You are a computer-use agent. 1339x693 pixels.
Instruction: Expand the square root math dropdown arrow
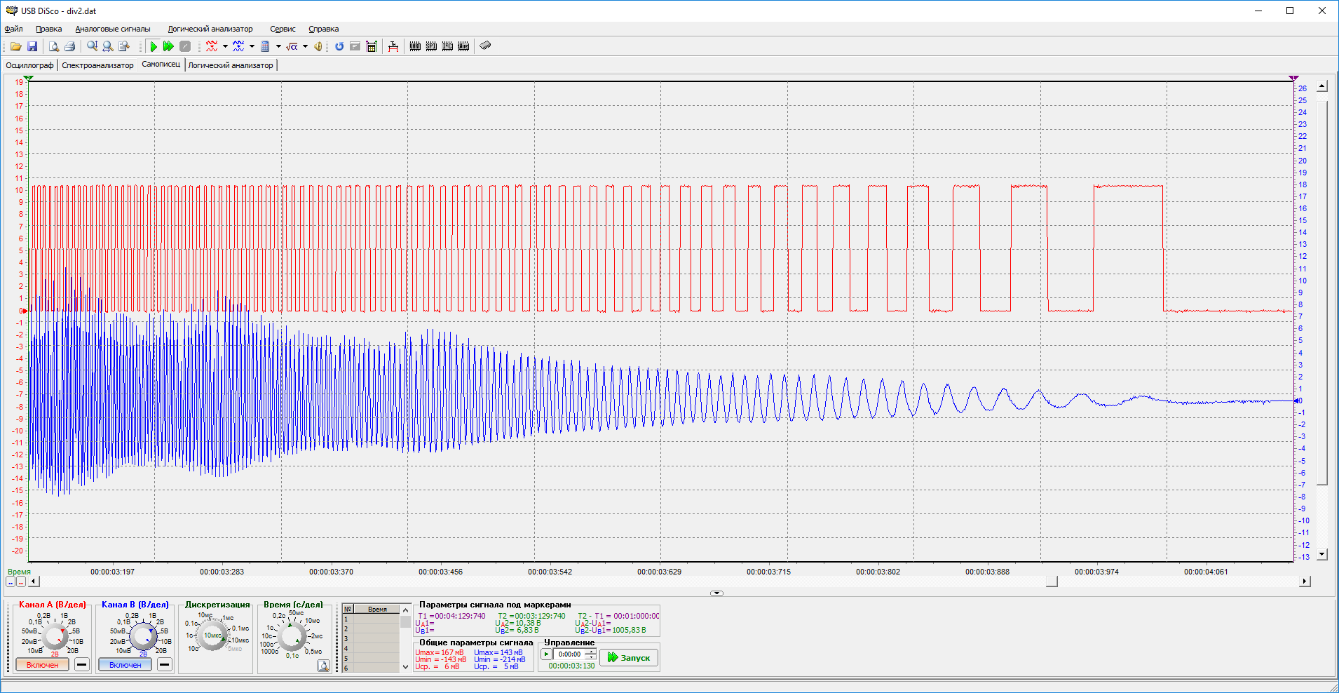point(305,46)
